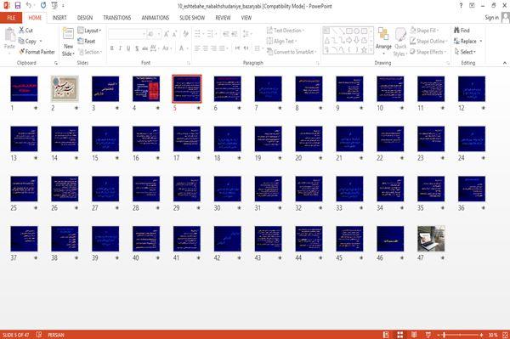510x339 pixels.
Task: Toggle right-to-left text direction
Action: (246, 48)
